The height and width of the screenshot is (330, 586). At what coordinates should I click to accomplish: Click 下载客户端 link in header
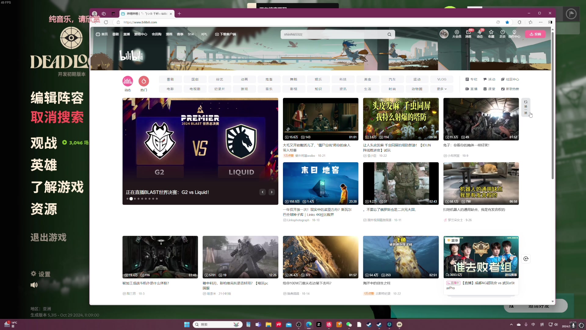pos(226,34)
